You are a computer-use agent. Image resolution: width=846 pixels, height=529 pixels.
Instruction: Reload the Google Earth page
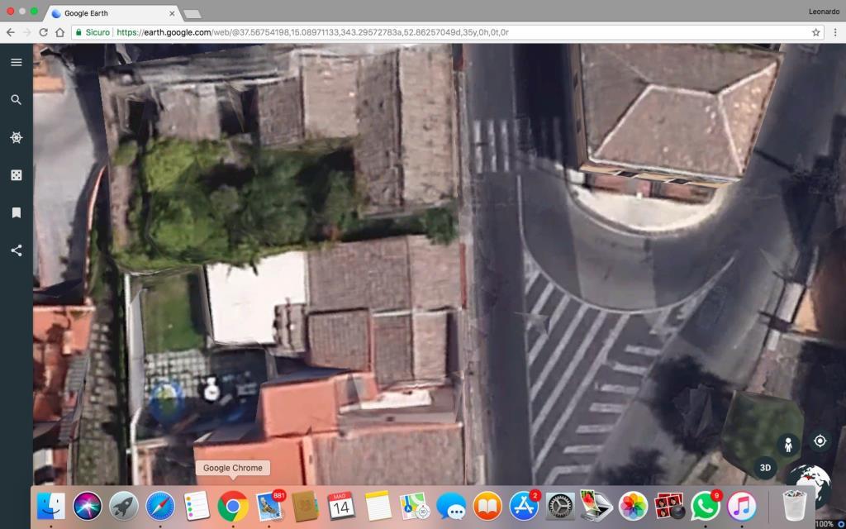click(43, 31)
